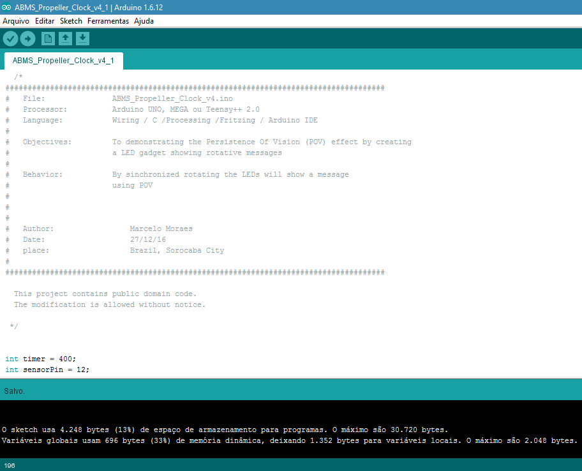The width and height of the screenshot is (582, 471).
Task: Open the Ajuda menu
Action: click(x=144, y=21)
